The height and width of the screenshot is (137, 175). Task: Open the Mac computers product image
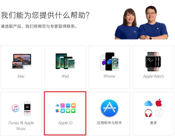(21, 61)
